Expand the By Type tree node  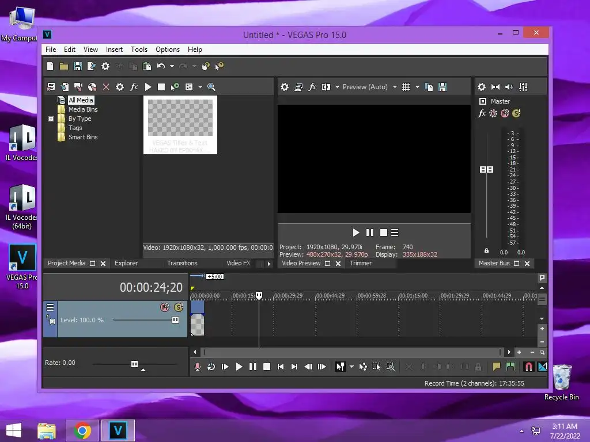coord(51,119)
